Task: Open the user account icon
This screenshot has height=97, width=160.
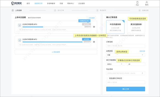Action: coord(147,2)
